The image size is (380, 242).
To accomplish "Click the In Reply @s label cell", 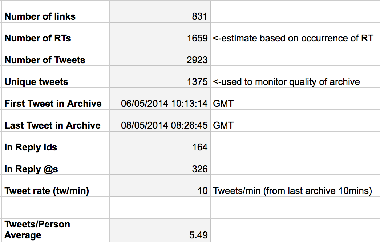I will [x=56, y=164].
